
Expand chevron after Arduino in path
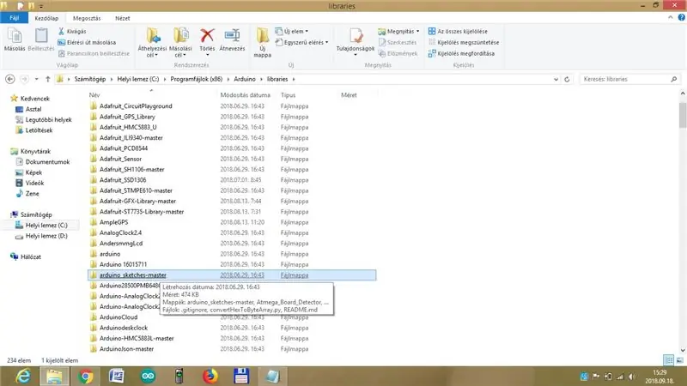[263, 79]
